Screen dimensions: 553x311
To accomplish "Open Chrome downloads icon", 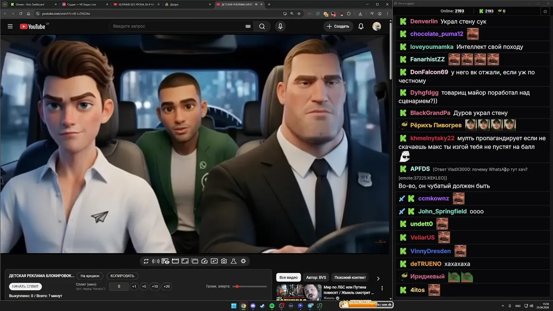I will coord(360,14).
